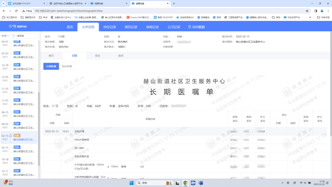Open the 时间 sort dropdown
The width and height of the screenshot is (332, 187).
[5, 36]
